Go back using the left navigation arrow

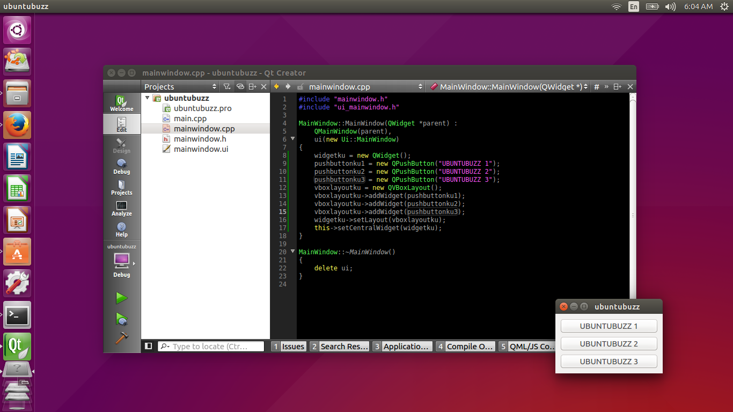click(x=275, y=86)
